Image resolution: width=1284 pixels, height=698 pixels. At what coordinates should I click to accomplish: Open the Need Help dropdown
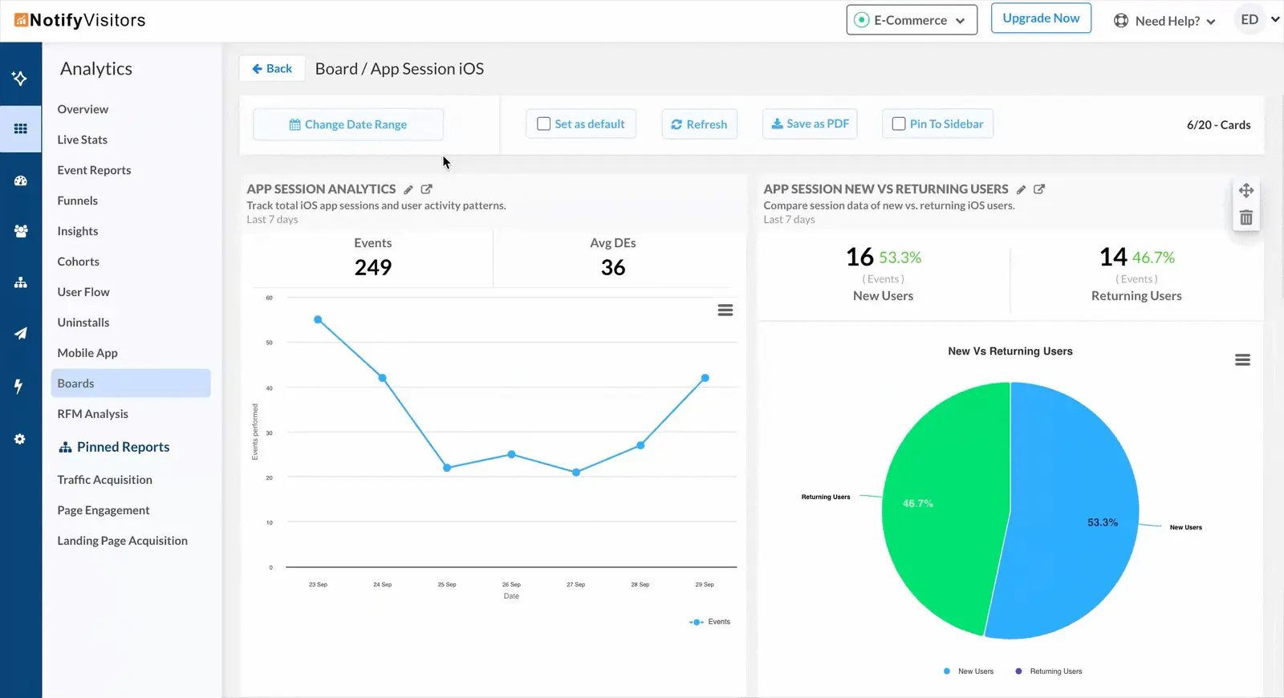1164,22
